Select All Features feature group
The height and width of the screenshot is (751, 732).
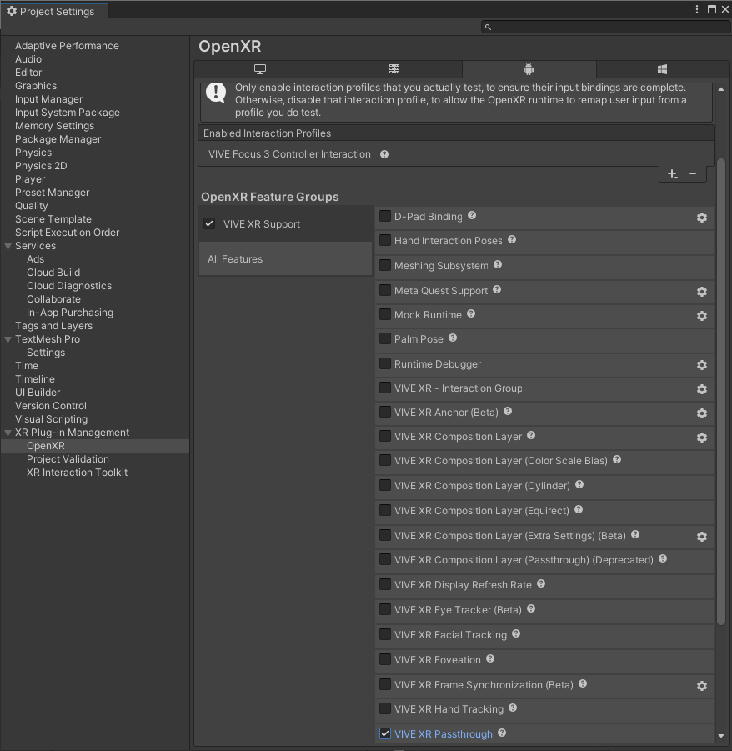coord(284,259)
